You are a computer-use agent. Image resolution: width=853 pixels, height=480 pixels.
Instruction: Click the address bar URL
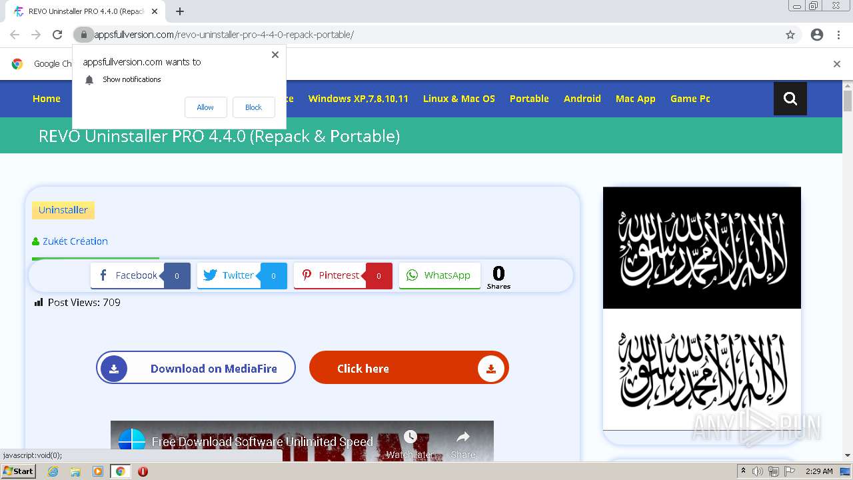point(224,35)
